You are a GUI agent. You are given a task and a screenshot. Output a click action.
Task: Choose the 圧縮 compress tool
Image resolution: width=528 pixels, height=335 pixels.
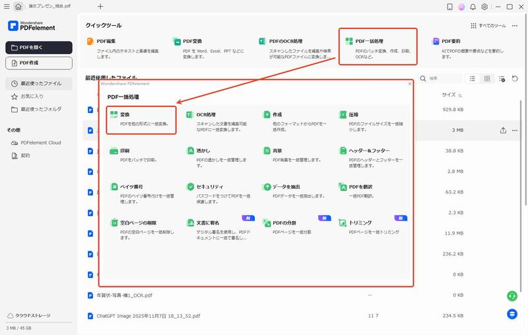point(370,122)
